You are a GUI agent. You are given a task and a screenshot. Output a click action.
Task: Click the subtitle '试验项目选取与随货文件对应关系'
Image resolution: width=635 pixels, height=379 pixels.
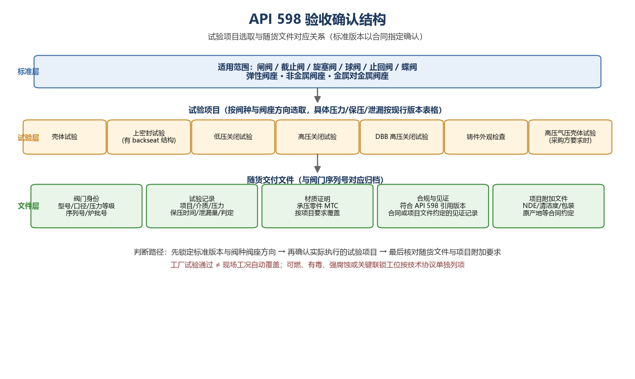click(266, 37)
